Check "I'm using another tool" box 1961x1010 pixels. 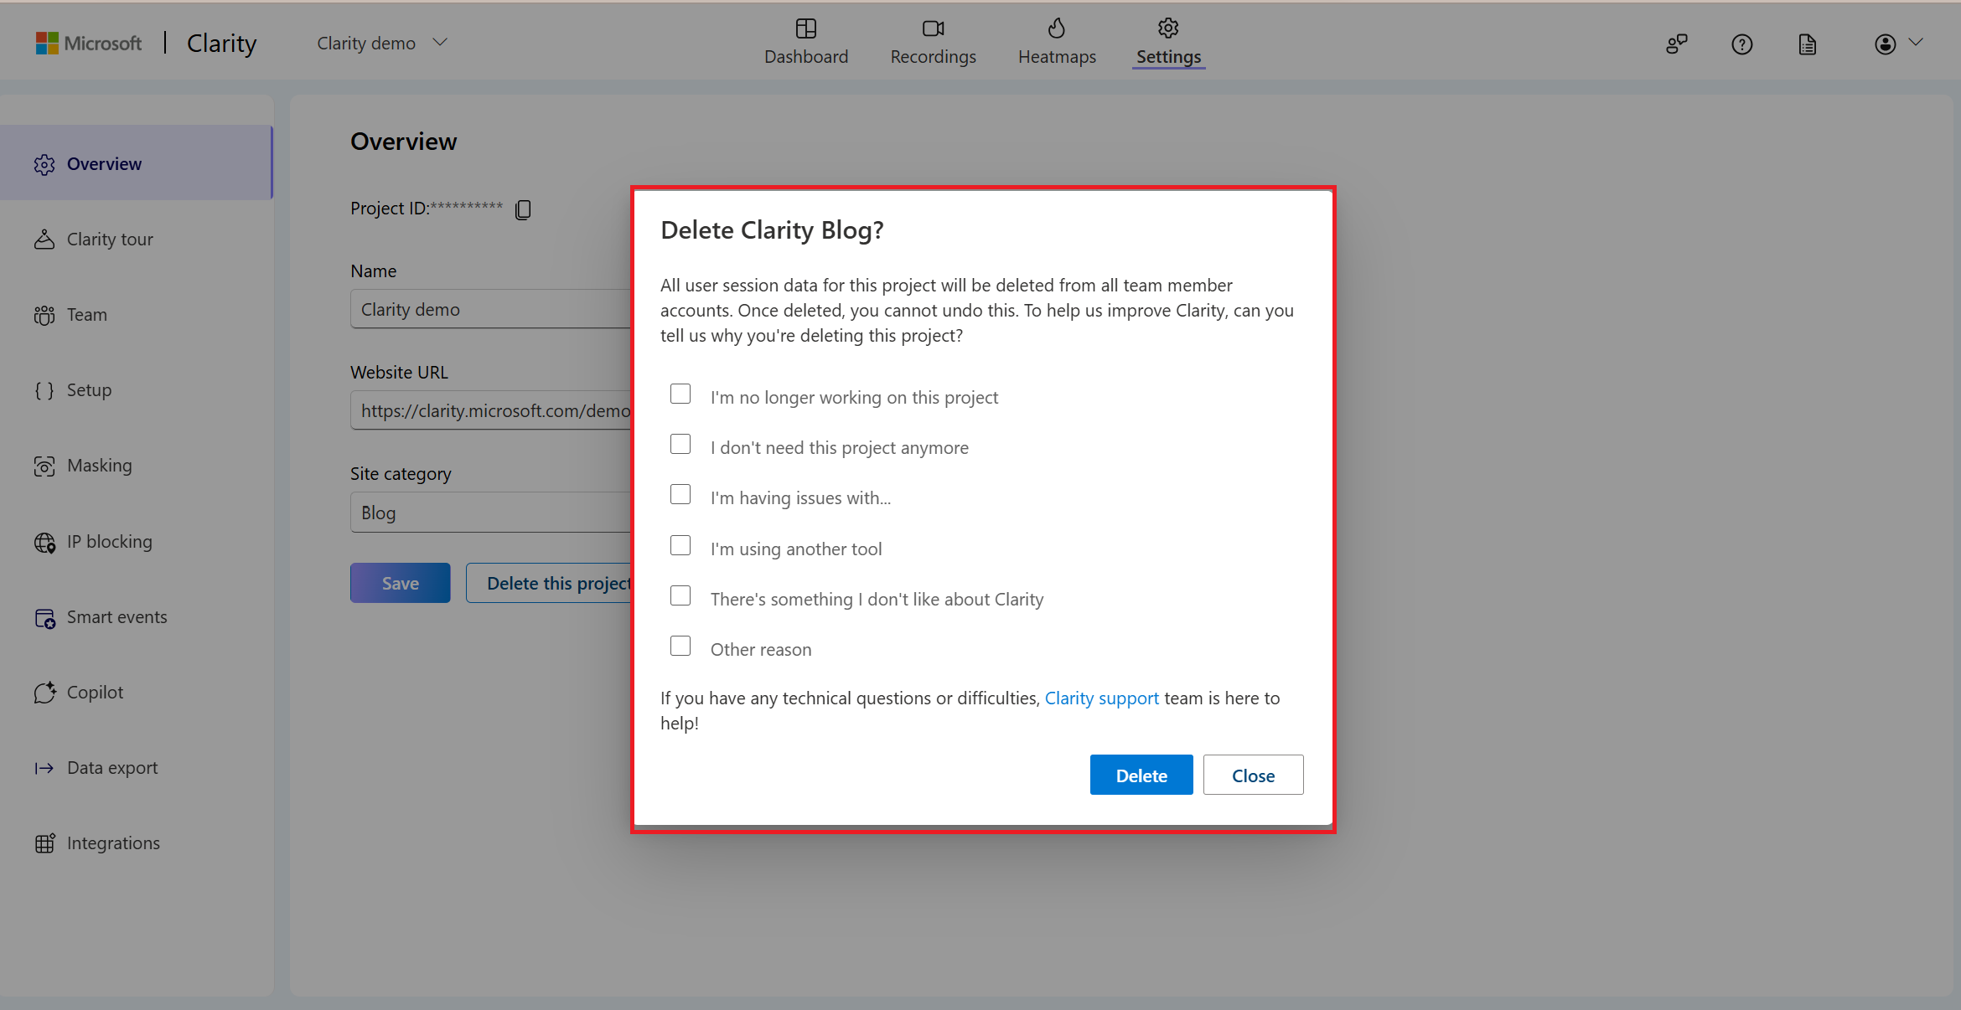pos(680,545)
